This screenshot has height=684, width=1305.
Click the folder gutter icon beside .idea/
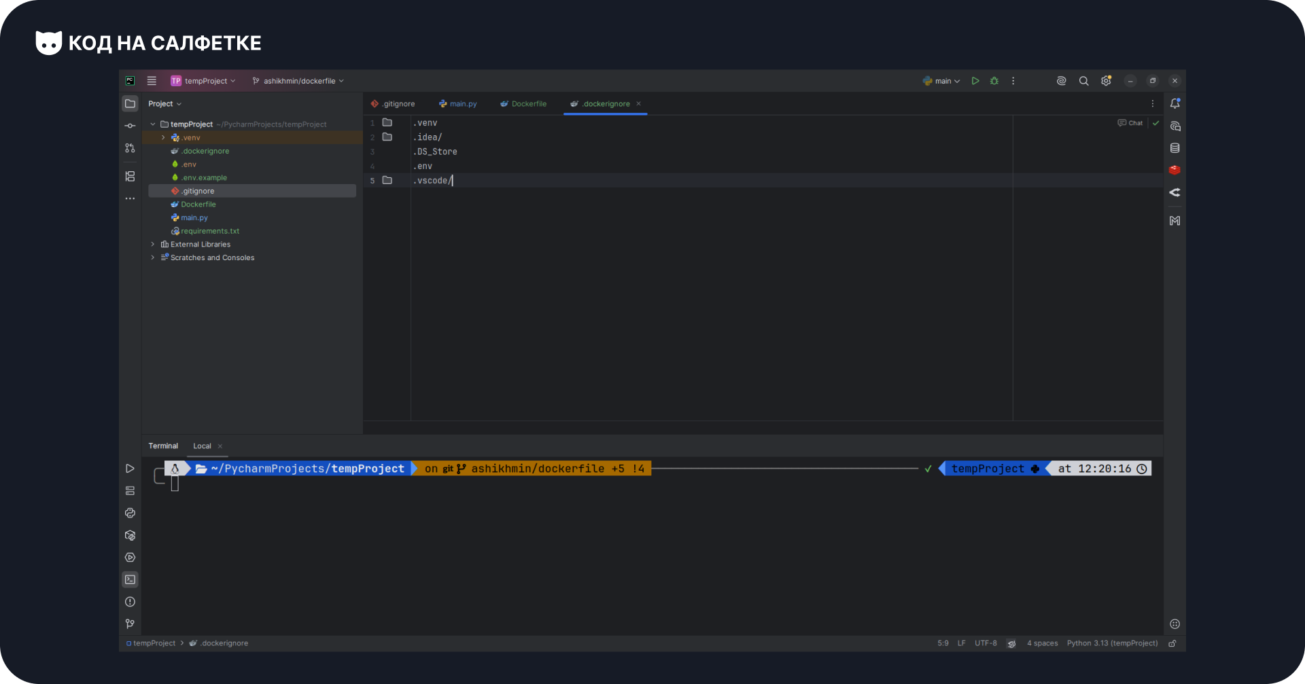pos(387,137)
